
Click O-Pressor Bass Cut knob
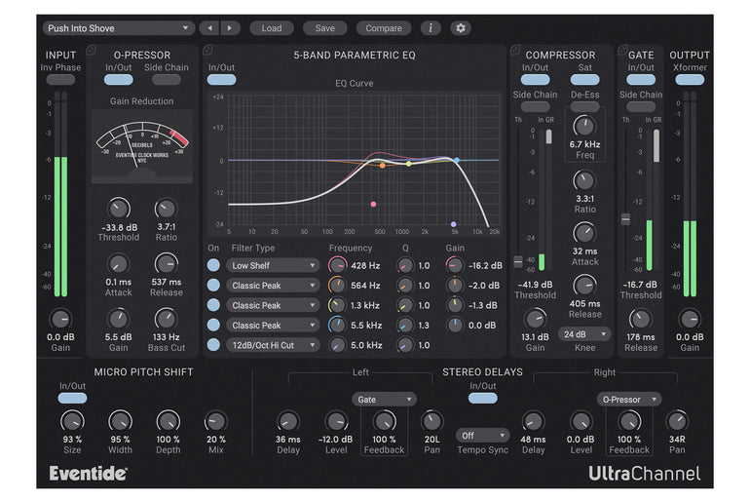click(166, 319)
